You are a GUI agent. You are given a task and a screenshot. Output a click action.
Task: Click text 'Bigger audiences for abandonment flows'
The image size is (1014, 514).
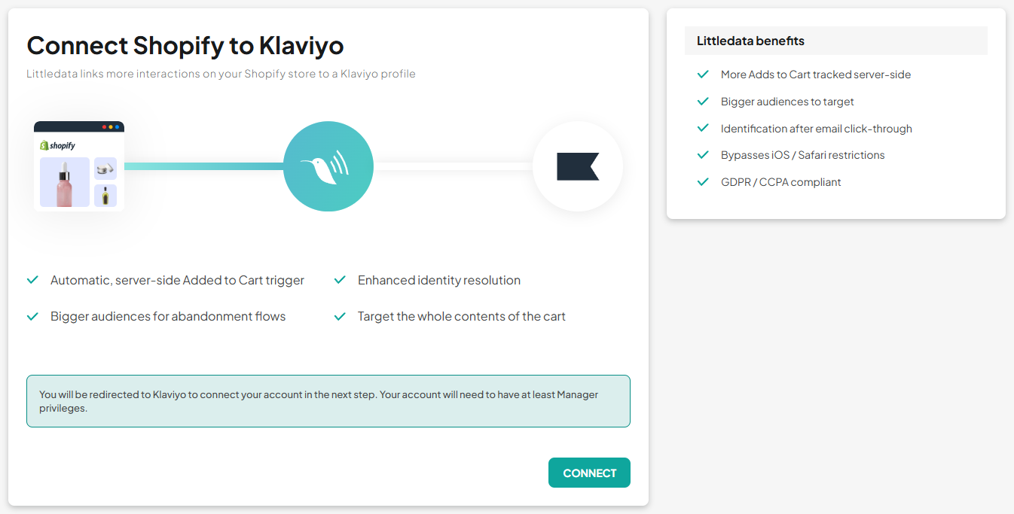[x=168, y=316]
